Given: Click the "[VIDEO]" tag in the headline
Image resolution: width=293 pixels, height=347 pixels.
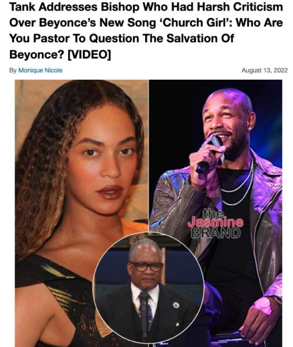Looking at the screenshot, I should pos(89,54).
